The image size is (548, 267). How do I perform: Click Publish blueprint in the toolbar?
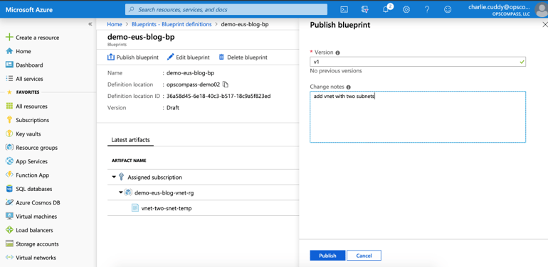click(133, 58)
